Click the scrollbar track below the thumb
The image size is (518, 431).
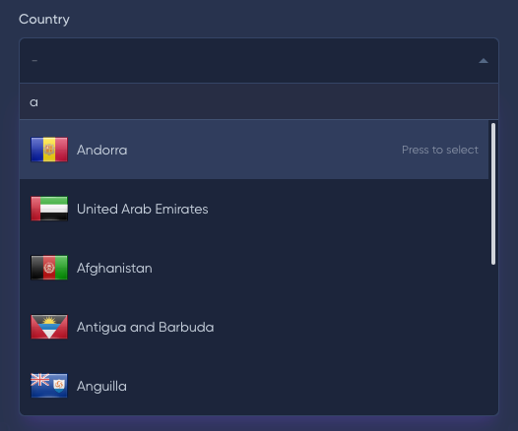click(x=493, y=337)
